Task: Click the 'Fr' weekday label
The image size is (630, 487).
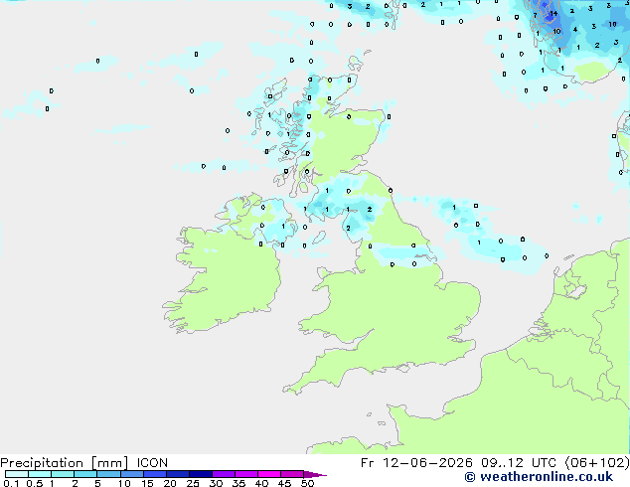Action: tap(368, 463)
